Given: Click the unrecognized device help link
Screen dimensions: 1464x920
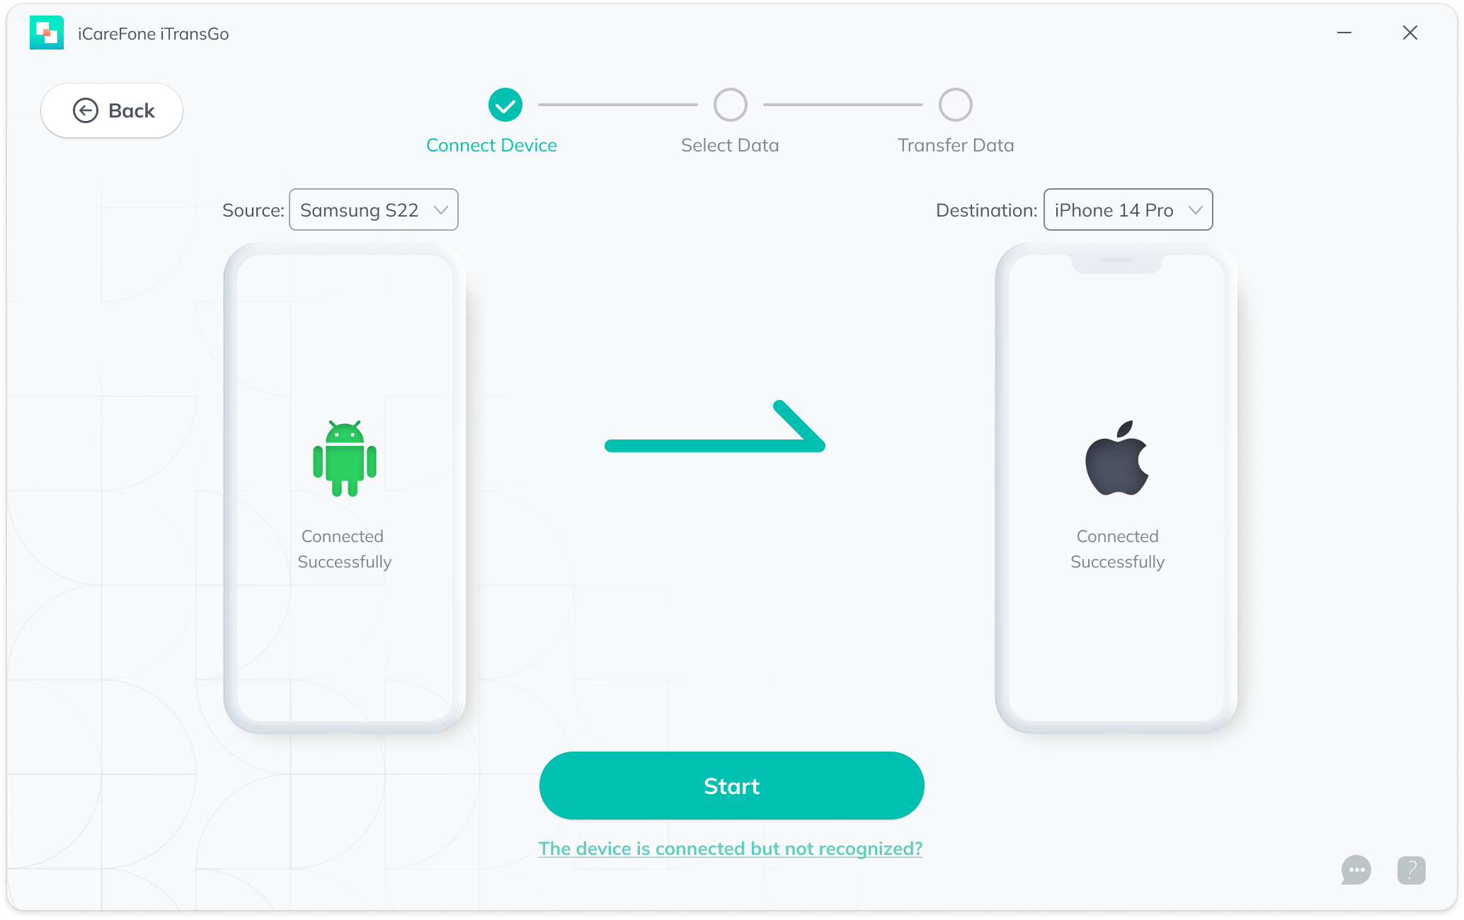Looking at the screenshot, I should [x=731, y=849].
